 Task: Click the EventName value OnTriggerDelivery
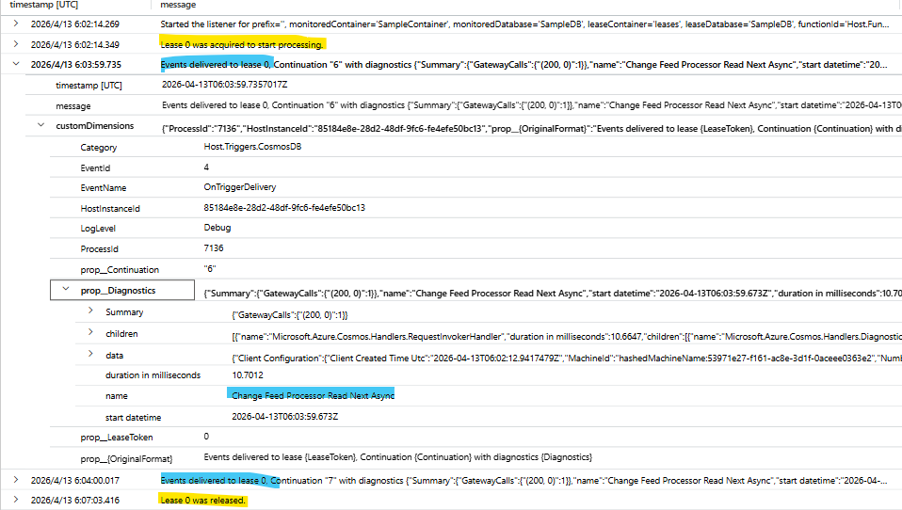coord(240,188)
